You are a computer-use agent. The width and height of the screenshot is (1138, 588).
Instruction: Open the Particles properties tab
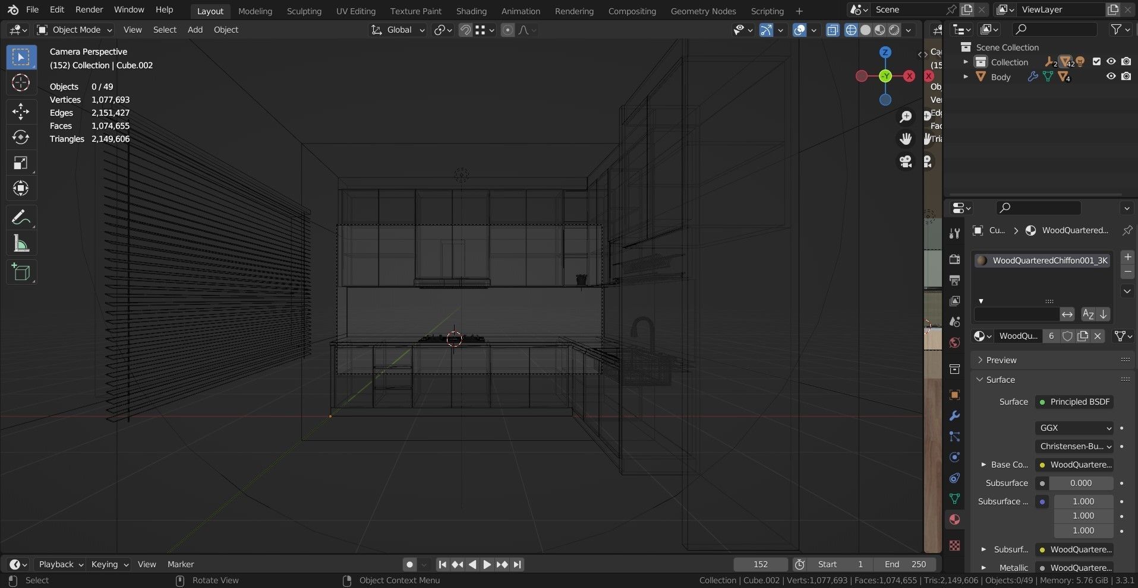tap(954, 437)
